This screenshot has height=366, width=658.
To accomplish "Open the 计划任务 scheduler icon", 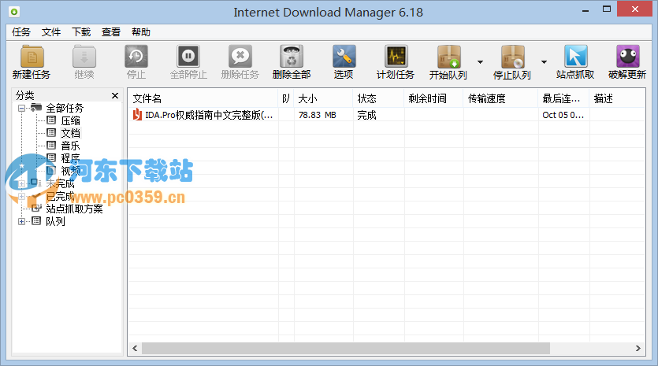I will click(x=396, y=57).
